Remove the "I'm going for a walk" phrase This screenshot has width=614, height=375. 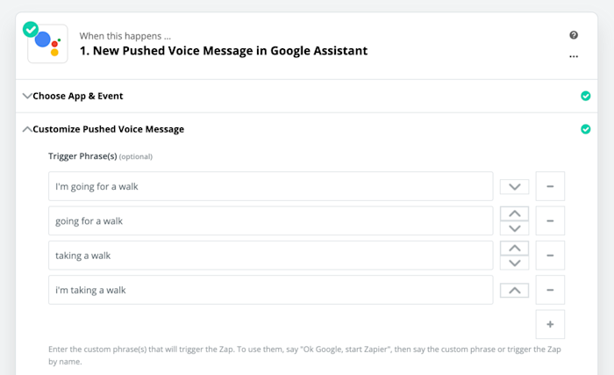550,186
